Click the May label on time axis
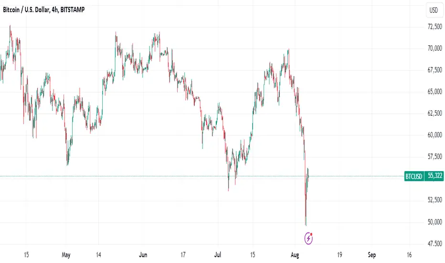 [66, 255]
